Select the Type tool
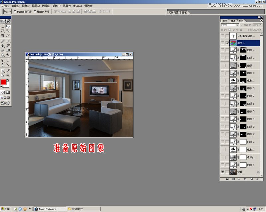The height and width of the screenshot is (212, 266). point(8,60)
